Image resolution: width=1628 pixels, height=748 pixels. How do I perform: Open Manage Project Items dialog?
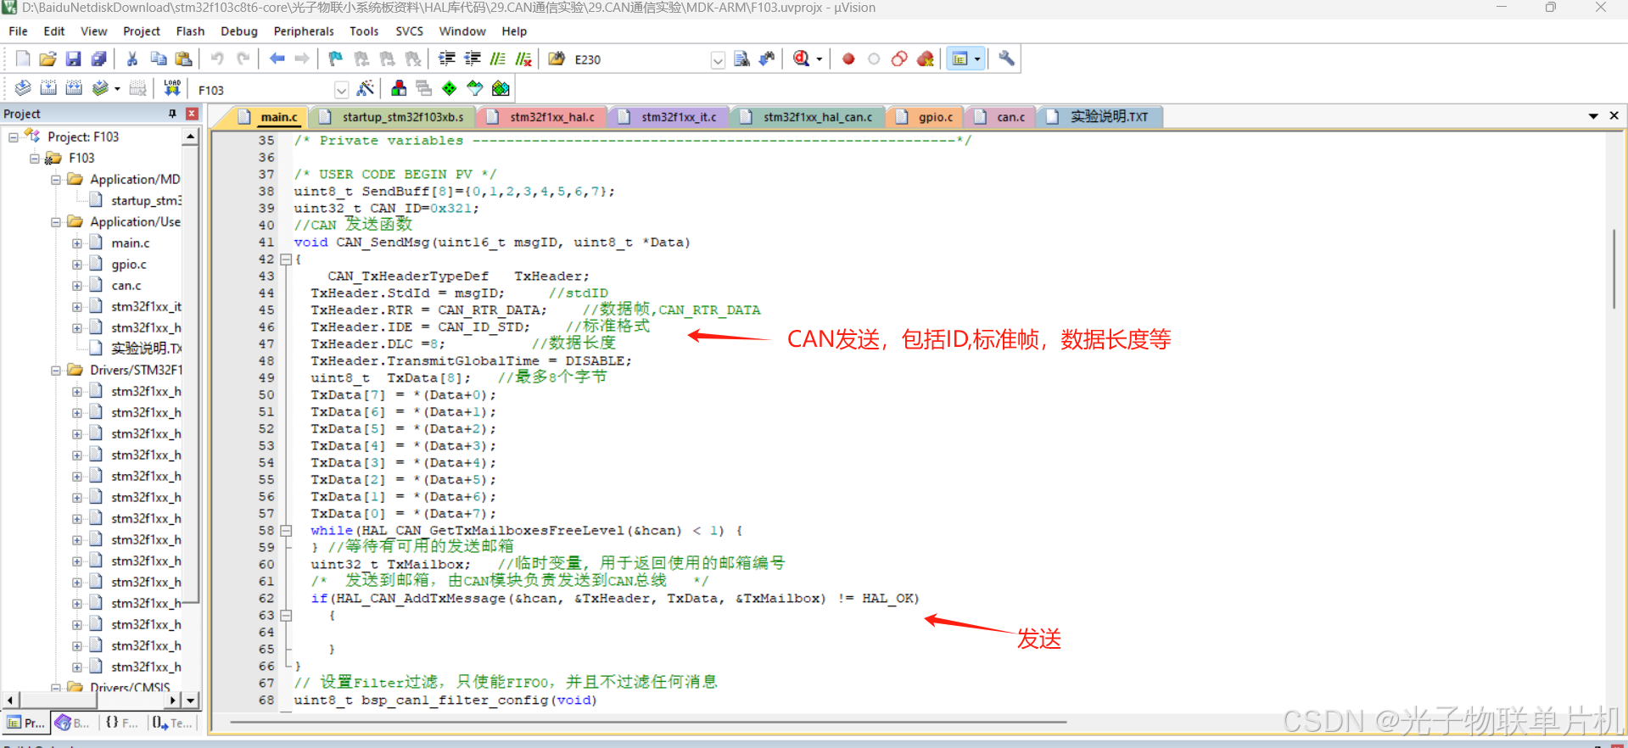399,88
